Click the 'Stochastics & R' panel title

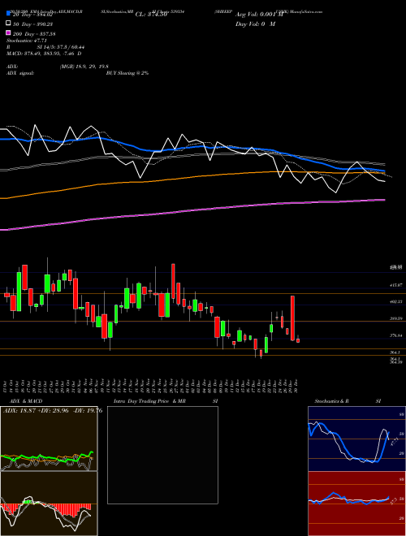(x=331, y=401)
